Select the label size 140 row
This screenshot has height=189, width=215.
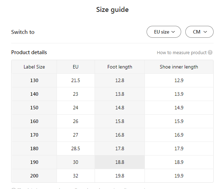click(34, 94)
